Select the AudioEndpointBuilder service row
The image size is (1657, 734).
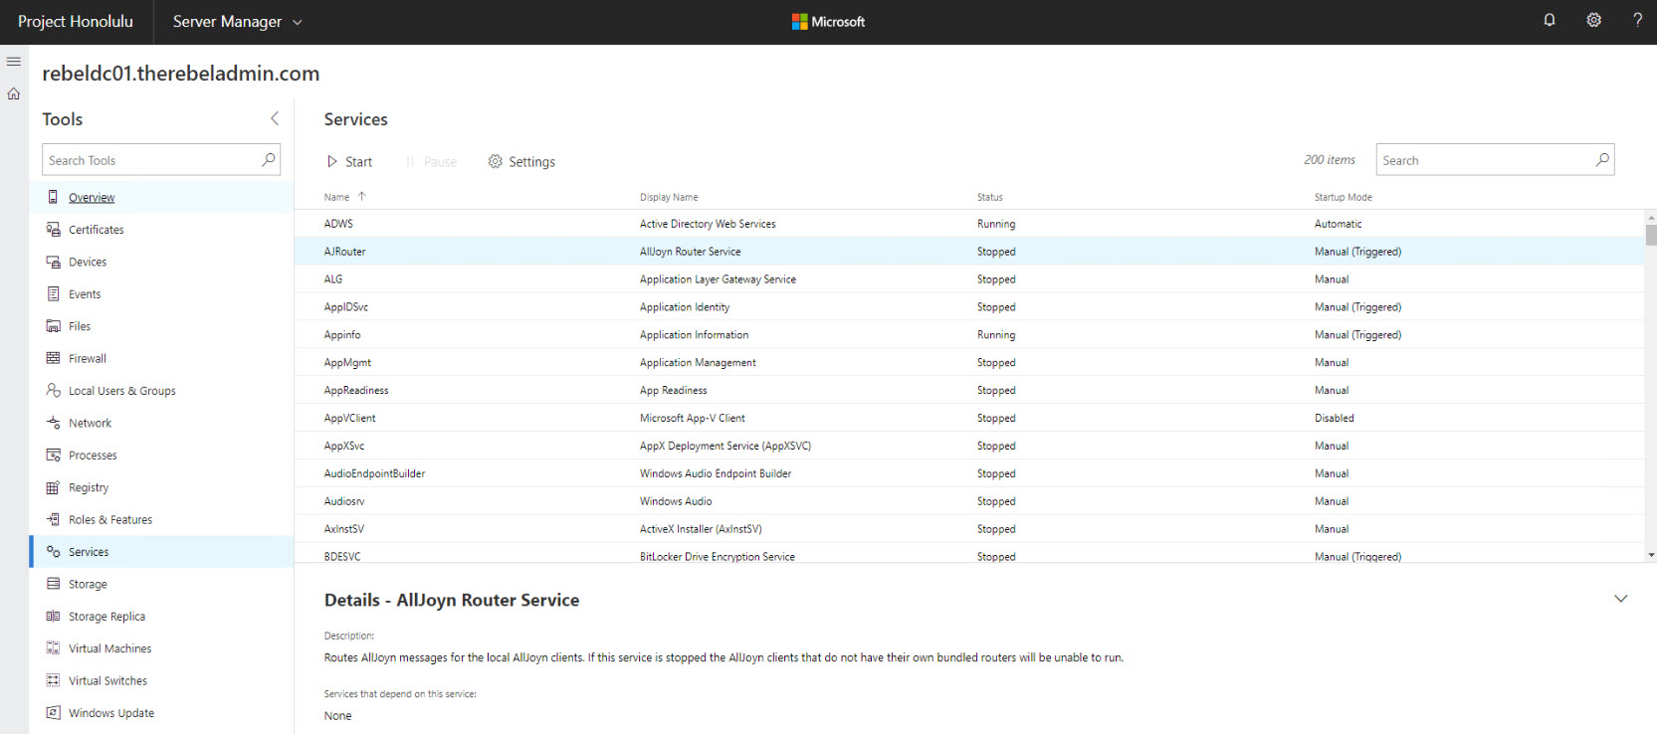pyautogui.click(x=969, y=474)
